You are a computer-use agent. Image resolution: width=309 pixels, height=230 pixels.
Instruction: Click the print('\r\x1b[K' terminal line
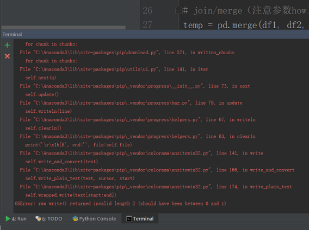click(78, 145)
